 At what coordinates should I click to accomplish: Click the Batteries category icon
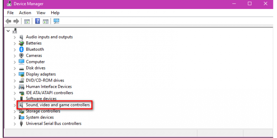coord(21,43)
